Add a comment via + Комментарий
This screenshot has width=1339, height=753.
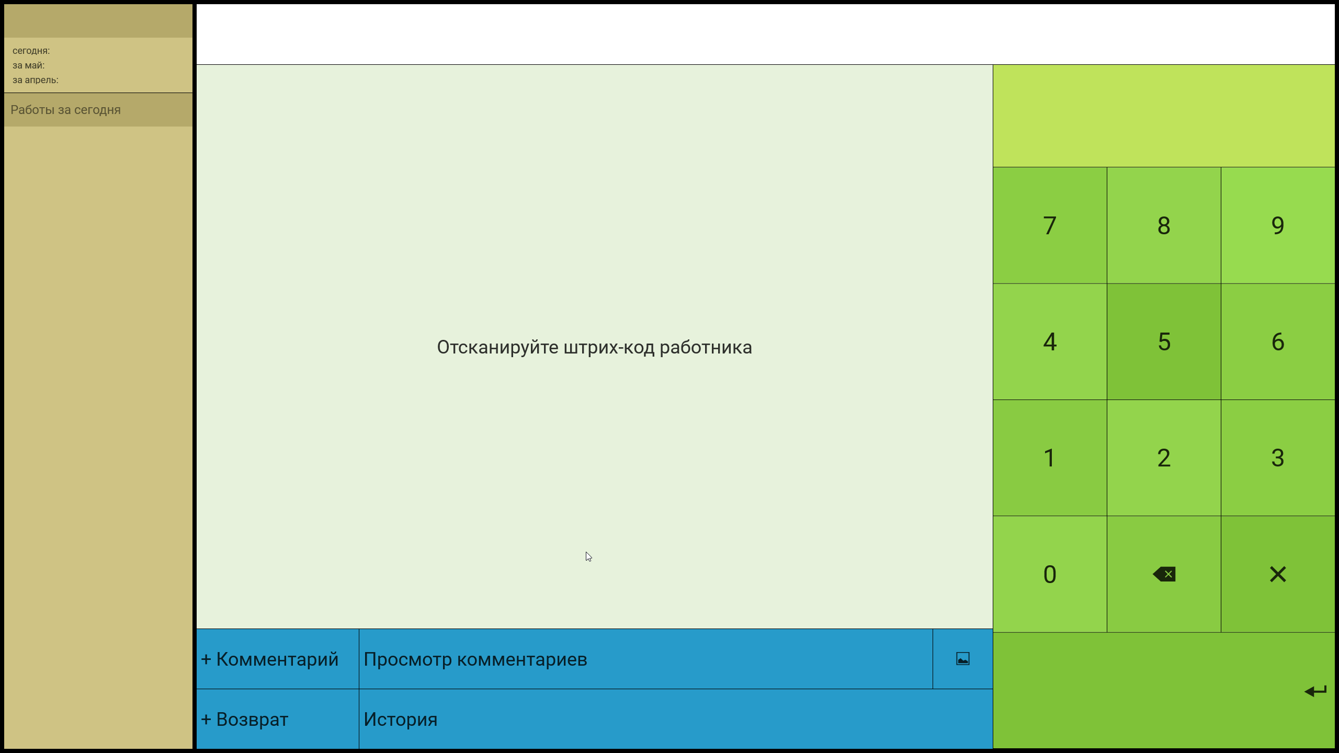point(278,659)
